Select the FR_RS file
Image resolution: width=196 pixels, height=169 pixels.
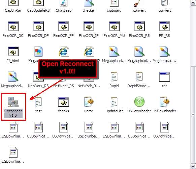164,26
